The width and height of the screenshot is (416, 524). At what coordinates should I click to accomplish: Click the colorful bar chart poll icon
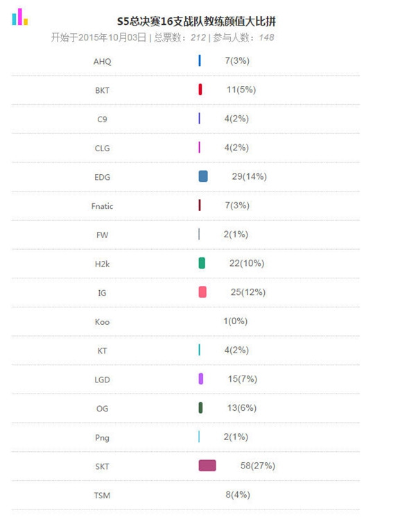[x=19, y=17]
